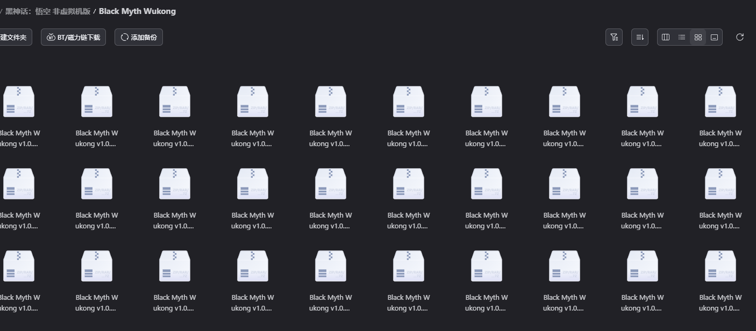Select the grid view layout

pos(698,37)
